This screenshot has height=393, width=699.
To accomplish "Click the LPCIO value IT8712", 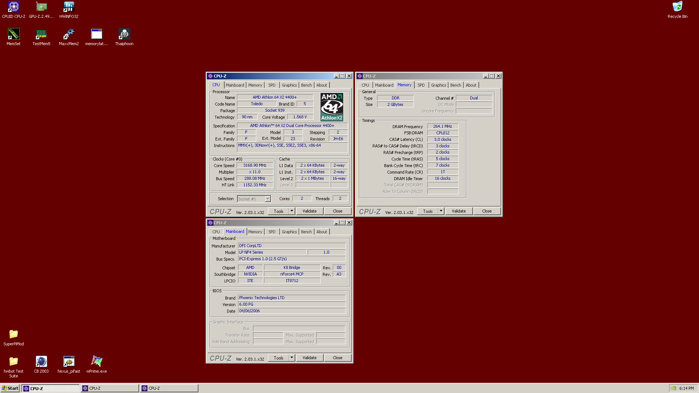I will [x=292, y=281].
